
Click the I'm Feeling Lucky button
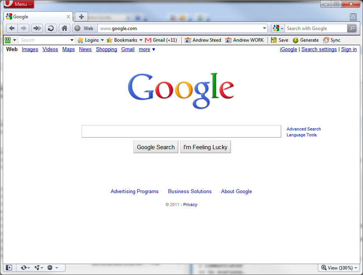tap(205, 147)
